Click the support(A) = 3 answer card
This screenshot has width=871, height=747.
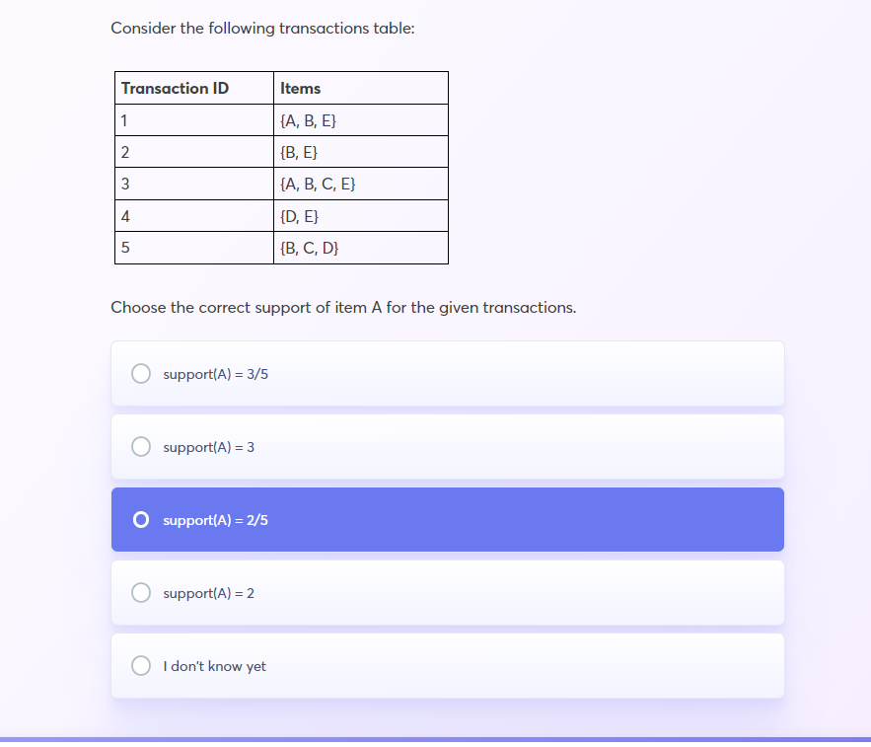(447, 446)
